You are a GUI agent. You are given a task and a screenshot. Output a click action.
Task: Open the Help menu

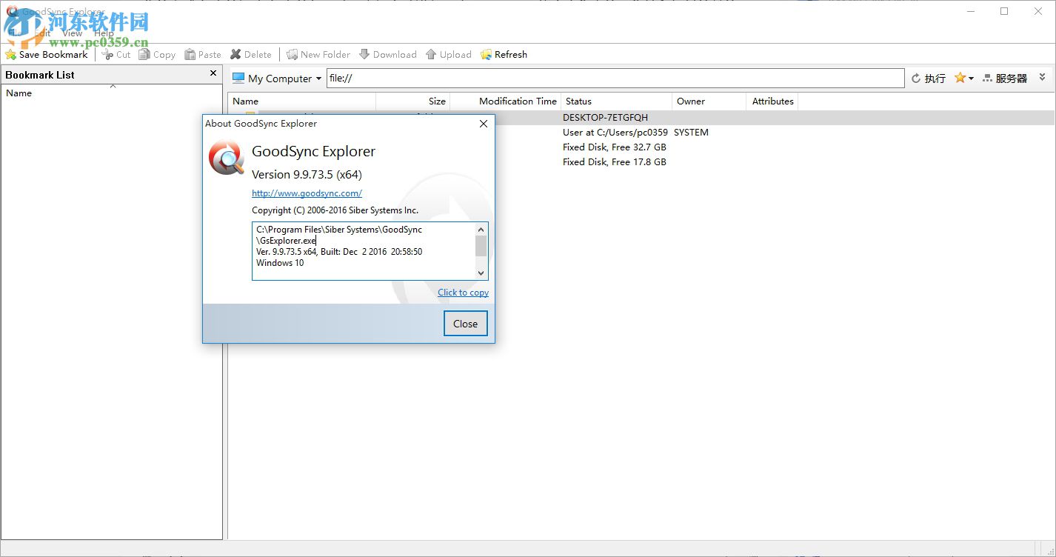tap(104, 33)
